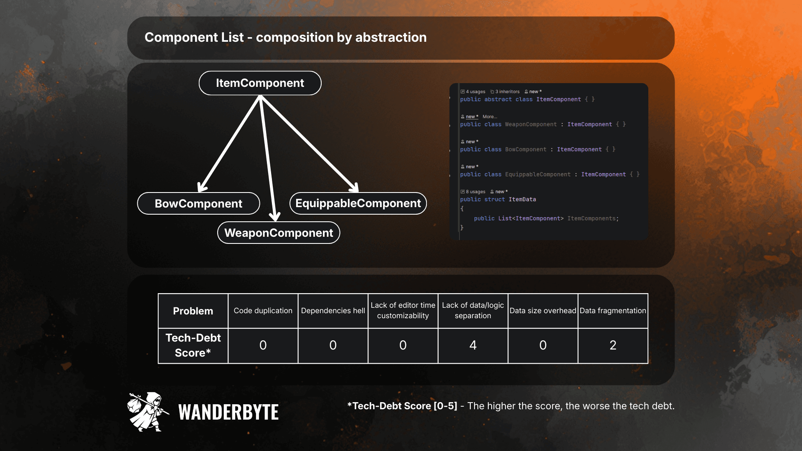Select the ItemComponent diagram node
Screen dimensions: 802x451
pyautogui.click(x=260, y=83)
